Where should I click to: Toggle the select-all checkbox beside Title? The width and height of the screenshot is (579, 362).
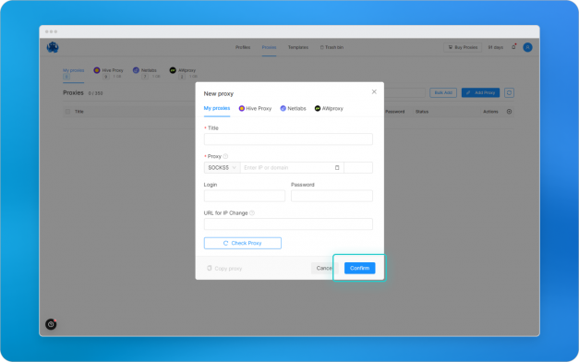pos(67,112)
